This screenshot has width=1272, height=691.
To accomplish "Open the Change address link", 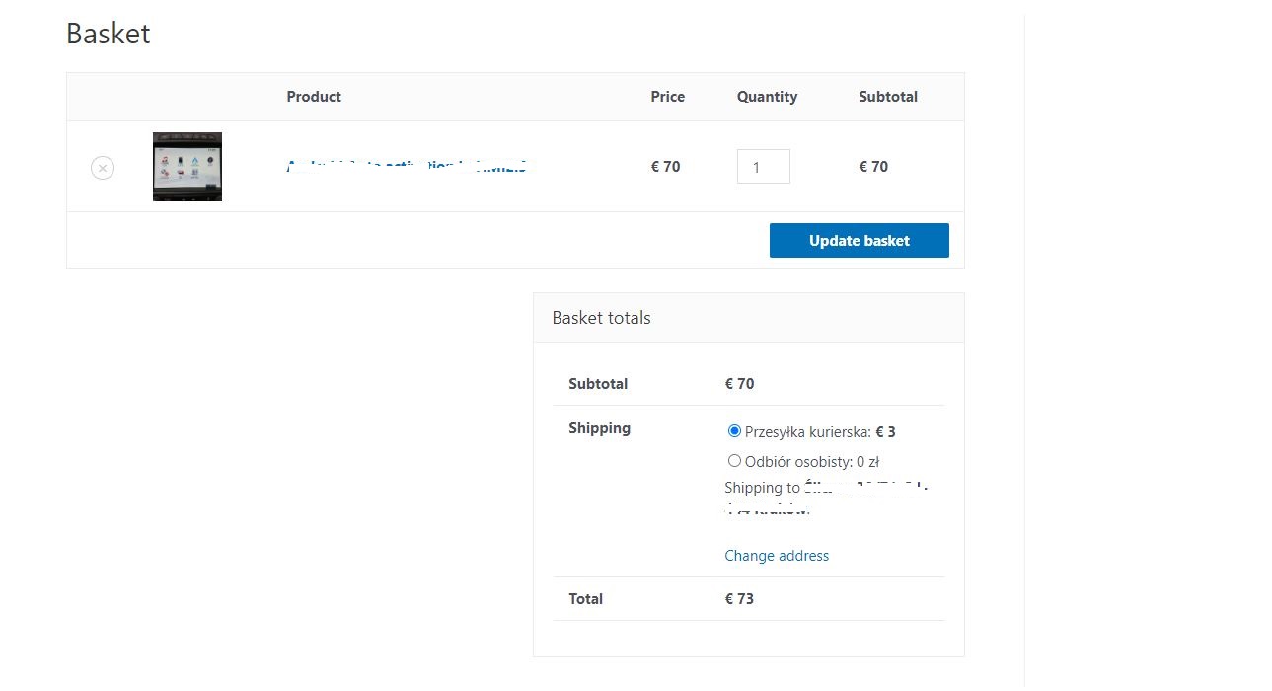I will (x=777, y=556).
